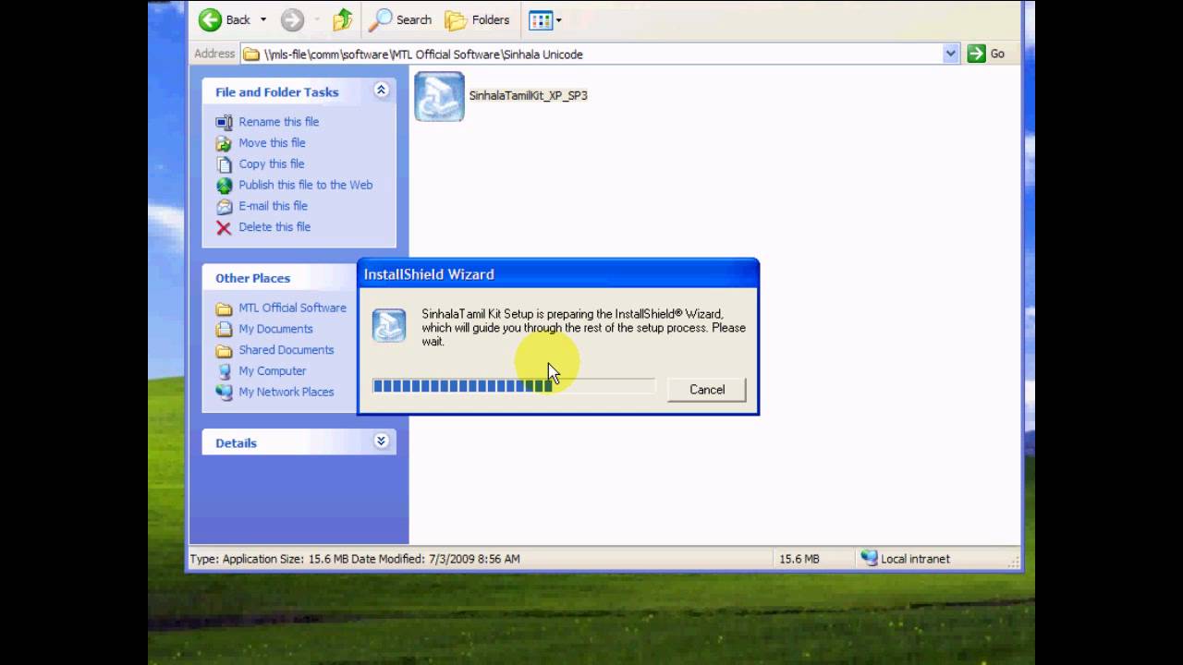This screenshot has width=1183, height=665.
Task: Cancel the InstallShield Wizard preparation
Action: pos(707,390)
